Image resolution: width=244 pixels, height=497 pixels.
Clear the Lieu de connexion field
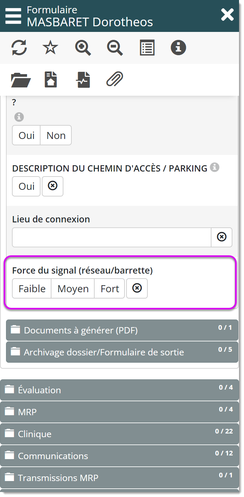click(221, 237)
